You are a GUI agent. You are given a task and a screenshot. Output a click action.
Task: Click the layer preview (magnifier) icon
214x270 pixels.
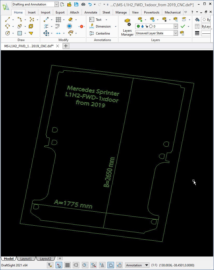[175, 19]
